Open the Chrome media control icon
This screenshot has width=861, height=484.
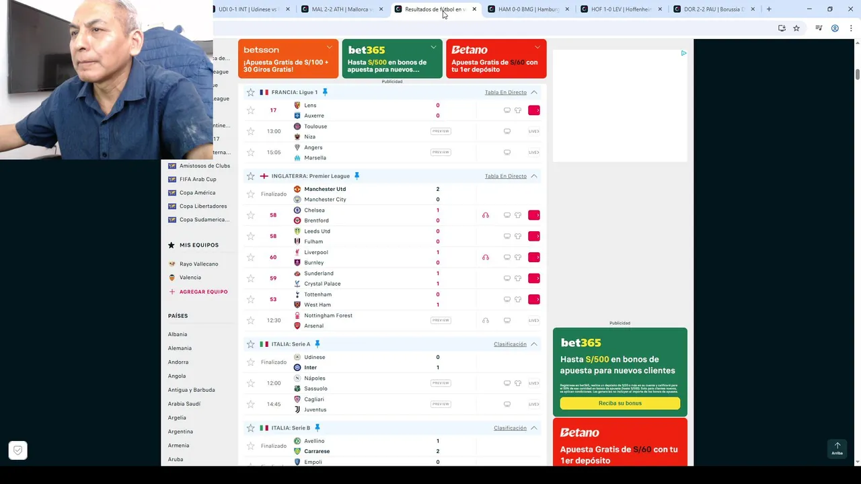pyautogui.click(x=819, y=28)
